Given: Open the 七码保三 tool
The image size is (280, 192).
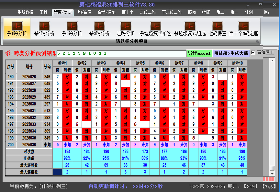Looking at the screenshot, I should click(x=217, y=28).
